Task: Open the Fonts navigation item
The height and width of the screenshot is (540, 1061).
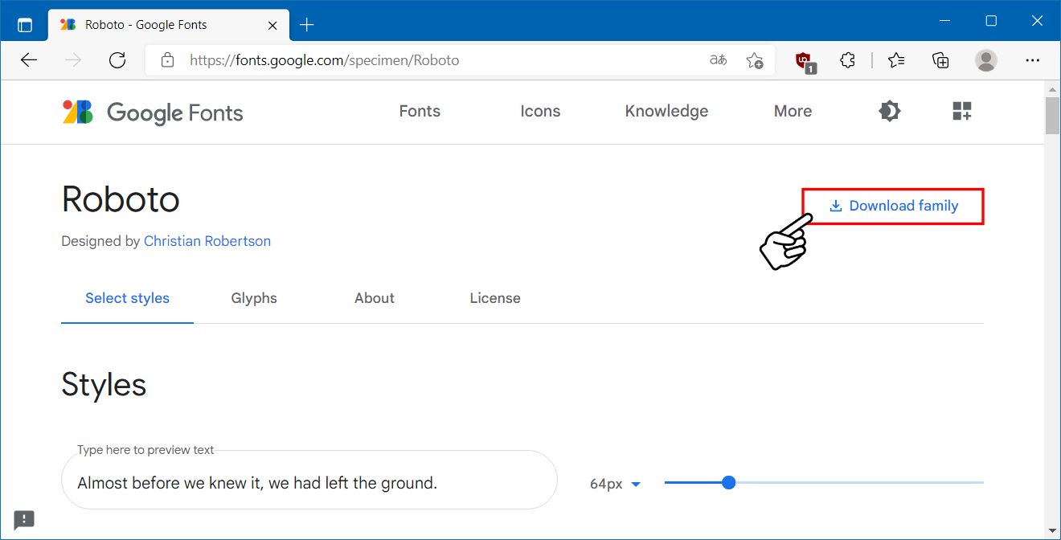Action: (x=420, y=112)
